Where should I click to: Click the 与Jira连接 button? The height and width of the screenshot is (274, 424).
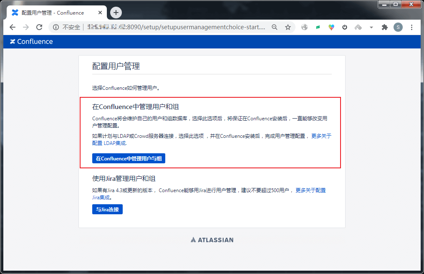pyautogui.click(x=107, y=209)
